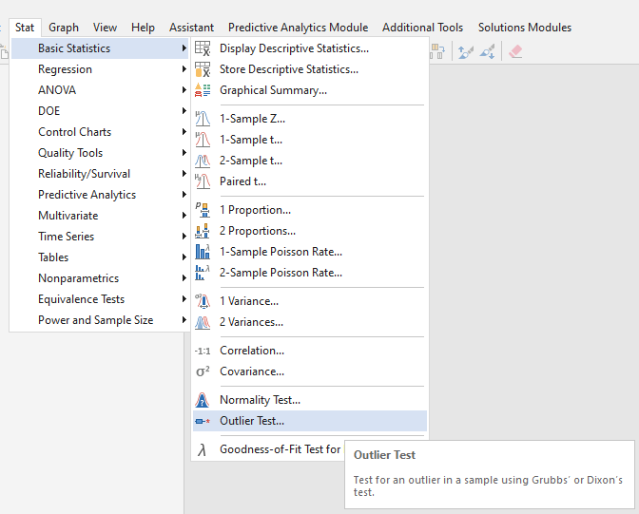Click the Store Descriptive Statistics icon
This screenshot has width=639, height=514.
point(203,69)
